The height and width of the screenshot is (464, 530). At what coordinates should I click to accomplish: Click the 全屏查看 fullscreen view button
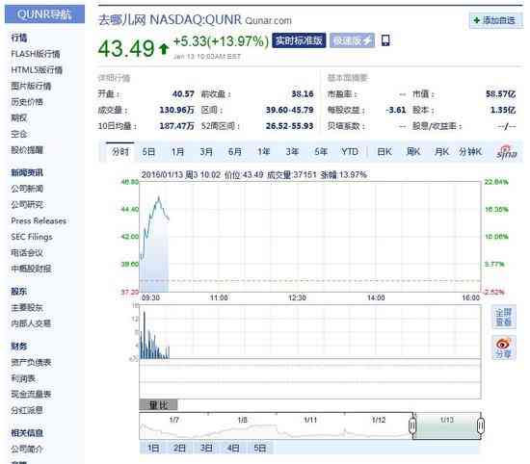pos(504,317)
